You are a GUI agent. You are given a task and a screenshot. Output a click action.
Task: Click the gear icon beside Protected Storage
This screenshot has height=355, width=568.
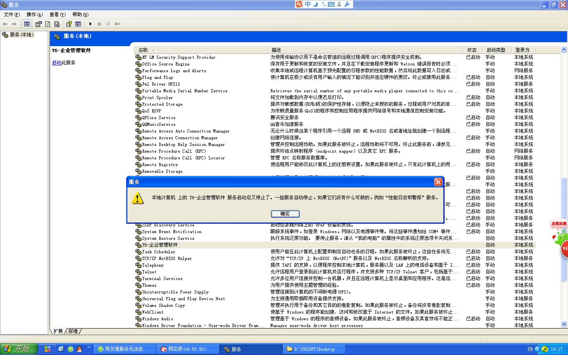[138, 104]
